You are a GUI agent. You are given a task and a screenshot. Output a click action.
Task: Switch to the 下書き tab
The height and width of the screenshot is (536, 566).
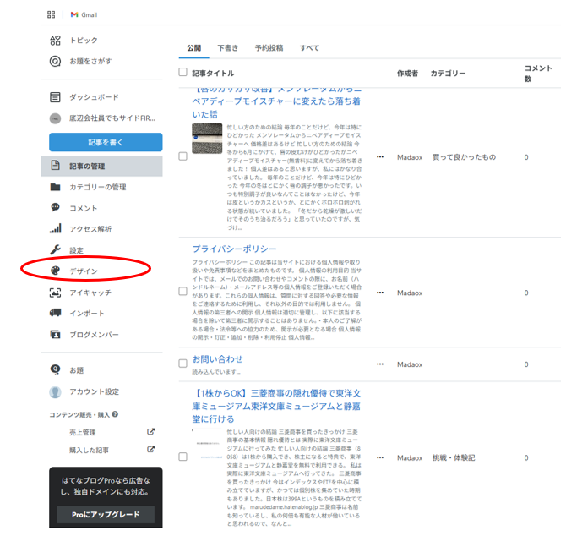click(x=228, y=48)
